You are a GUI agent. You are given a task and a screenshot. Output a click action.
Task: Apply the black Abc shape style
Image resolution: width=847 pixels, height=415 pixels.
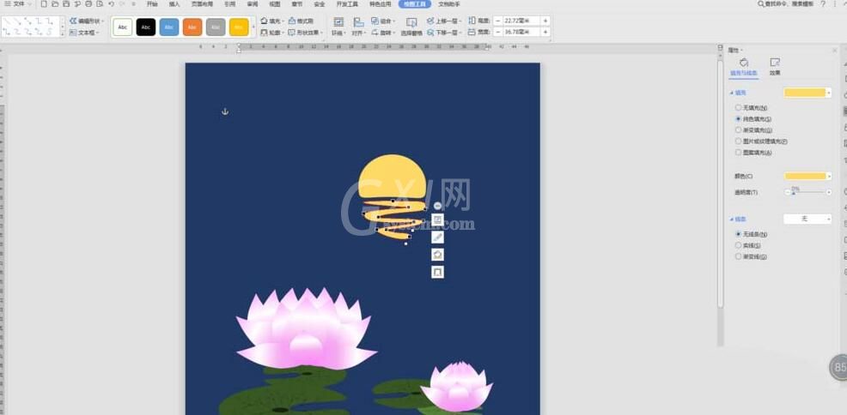coord(146,27)
